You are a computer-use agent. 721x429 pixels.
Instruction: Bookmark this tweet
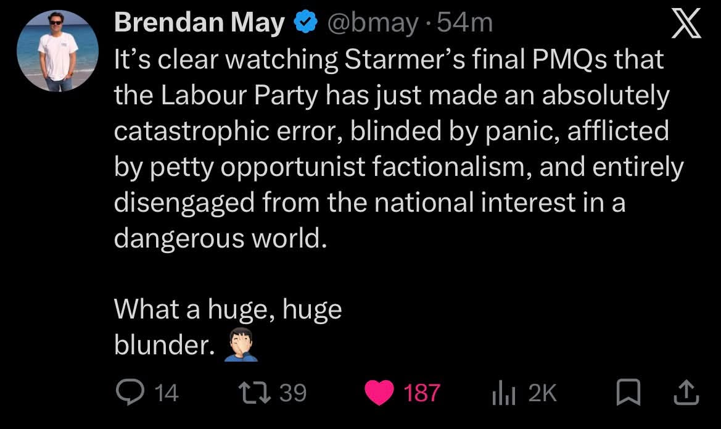coord(628,392)
